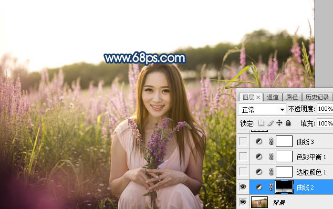Select the 曲线 3 layer mask thumbnail
This screenshot has height=209, width=333.
tap(284, 141)
